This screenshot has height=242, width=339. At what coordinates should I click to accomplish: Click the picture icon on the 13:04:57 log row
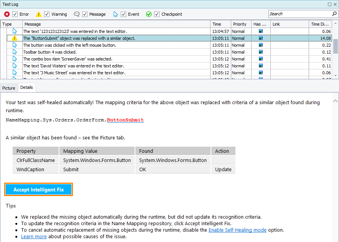pos(261,31)
